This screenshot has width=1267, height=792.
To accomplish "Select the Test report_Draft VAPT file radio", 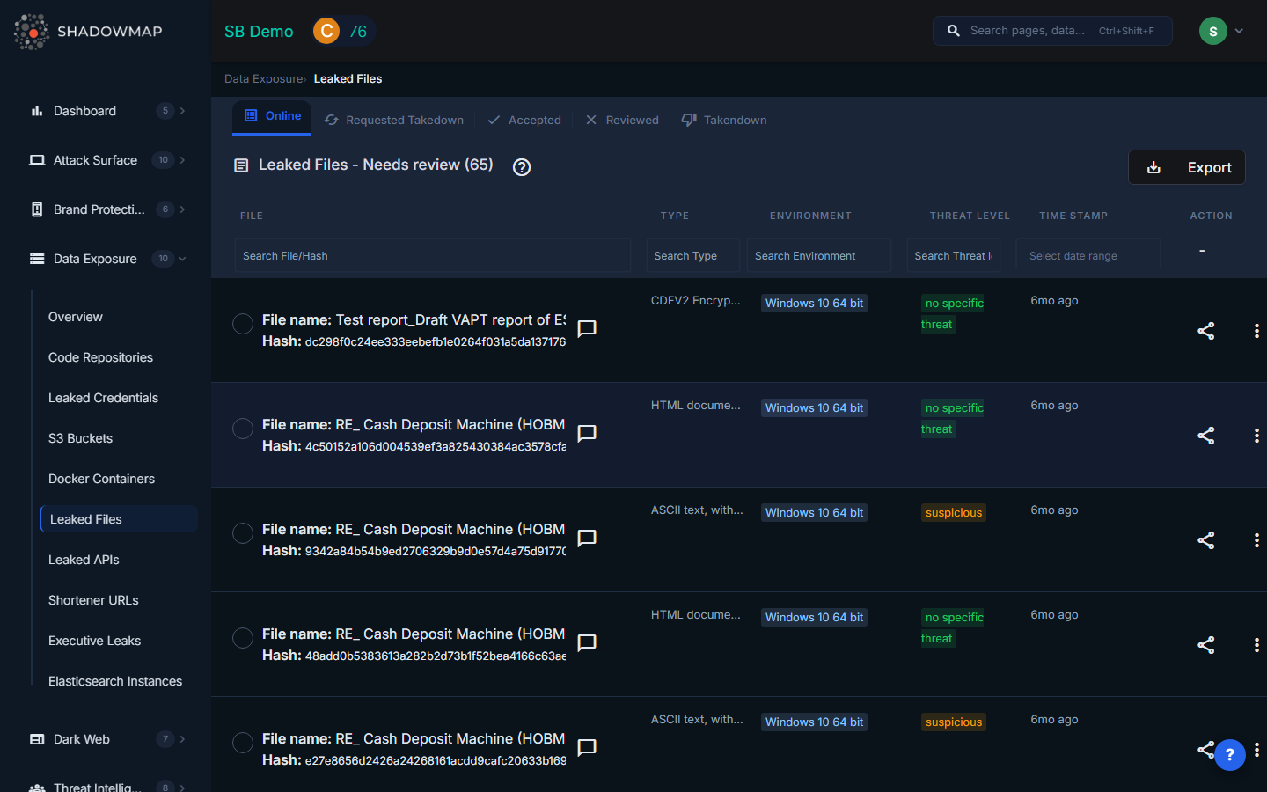I will (243, 324).
